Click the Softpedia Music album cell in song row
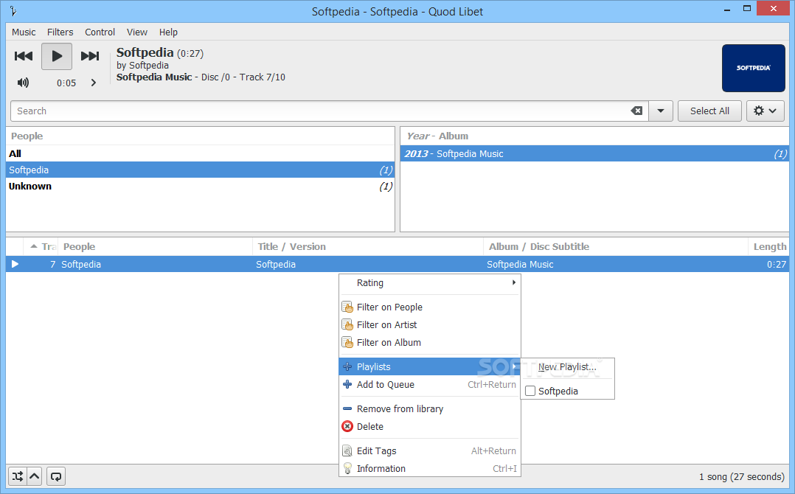The height and width of the screenshot is (494, 795). (x=520, y=265)
